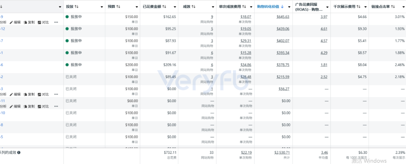Click the $150.00 budget cell

click(132, 17)
